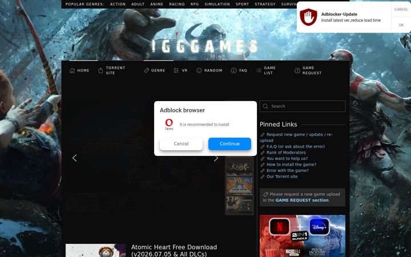Click the Home house icon
Screen dimensions: 411x257
point(72,71)
